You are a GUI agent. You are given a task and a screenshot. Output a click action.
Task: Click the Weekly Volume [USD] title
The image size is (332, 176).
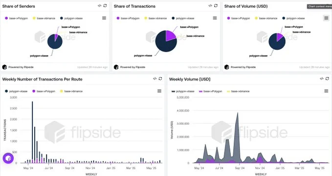tap(190, 79)
